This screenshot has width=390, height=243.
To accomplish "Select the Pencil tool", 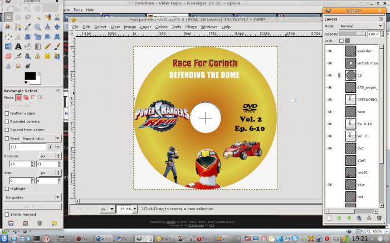I will click(47, 46).
